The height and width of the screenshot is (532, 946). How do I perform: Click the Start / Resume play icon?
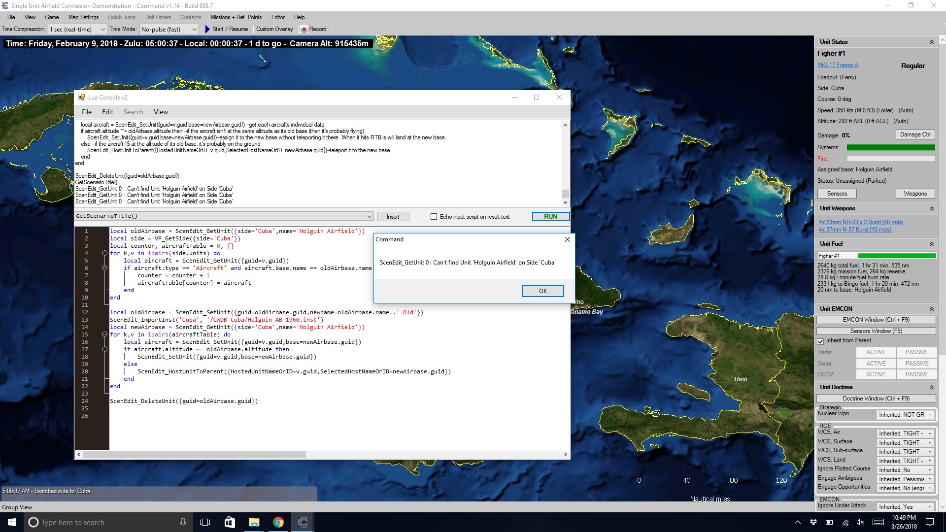(x=207, y=29)
